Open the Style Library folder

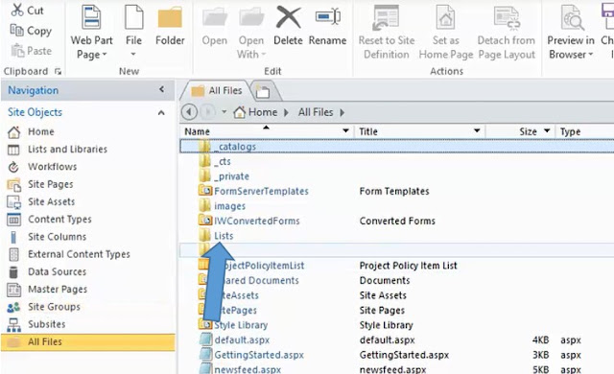click(241, 325)
